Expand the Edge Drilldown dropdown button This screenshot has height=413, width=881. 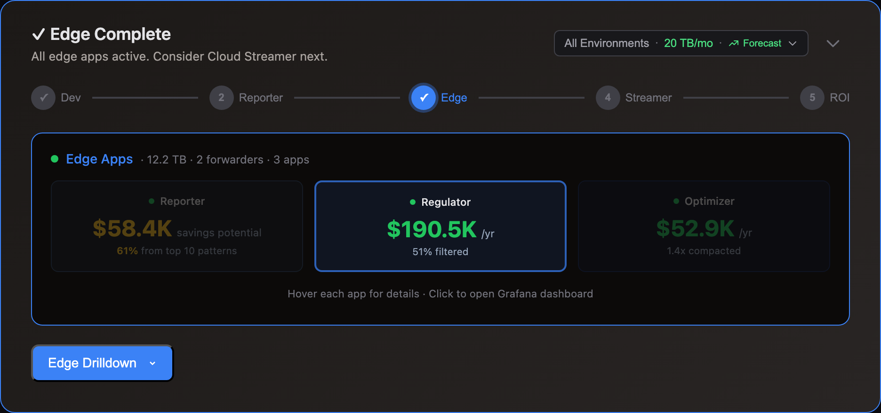(102, 363)
